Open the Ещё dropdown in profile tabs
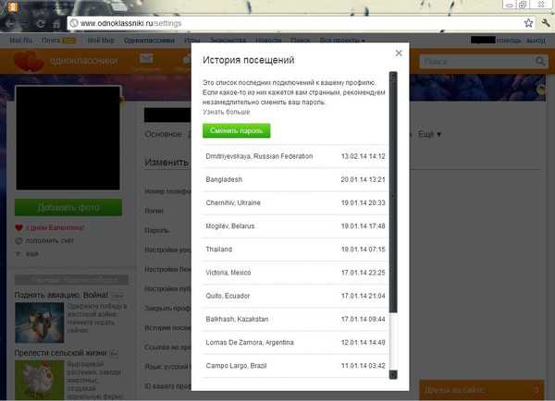Screen dimensions: 555x401 [x=429, y=134]
